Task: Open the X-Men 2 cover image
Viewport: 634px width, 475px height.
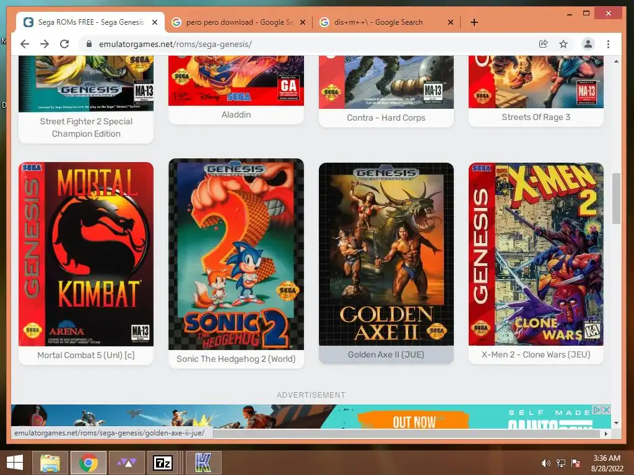Action: (536, 254)
